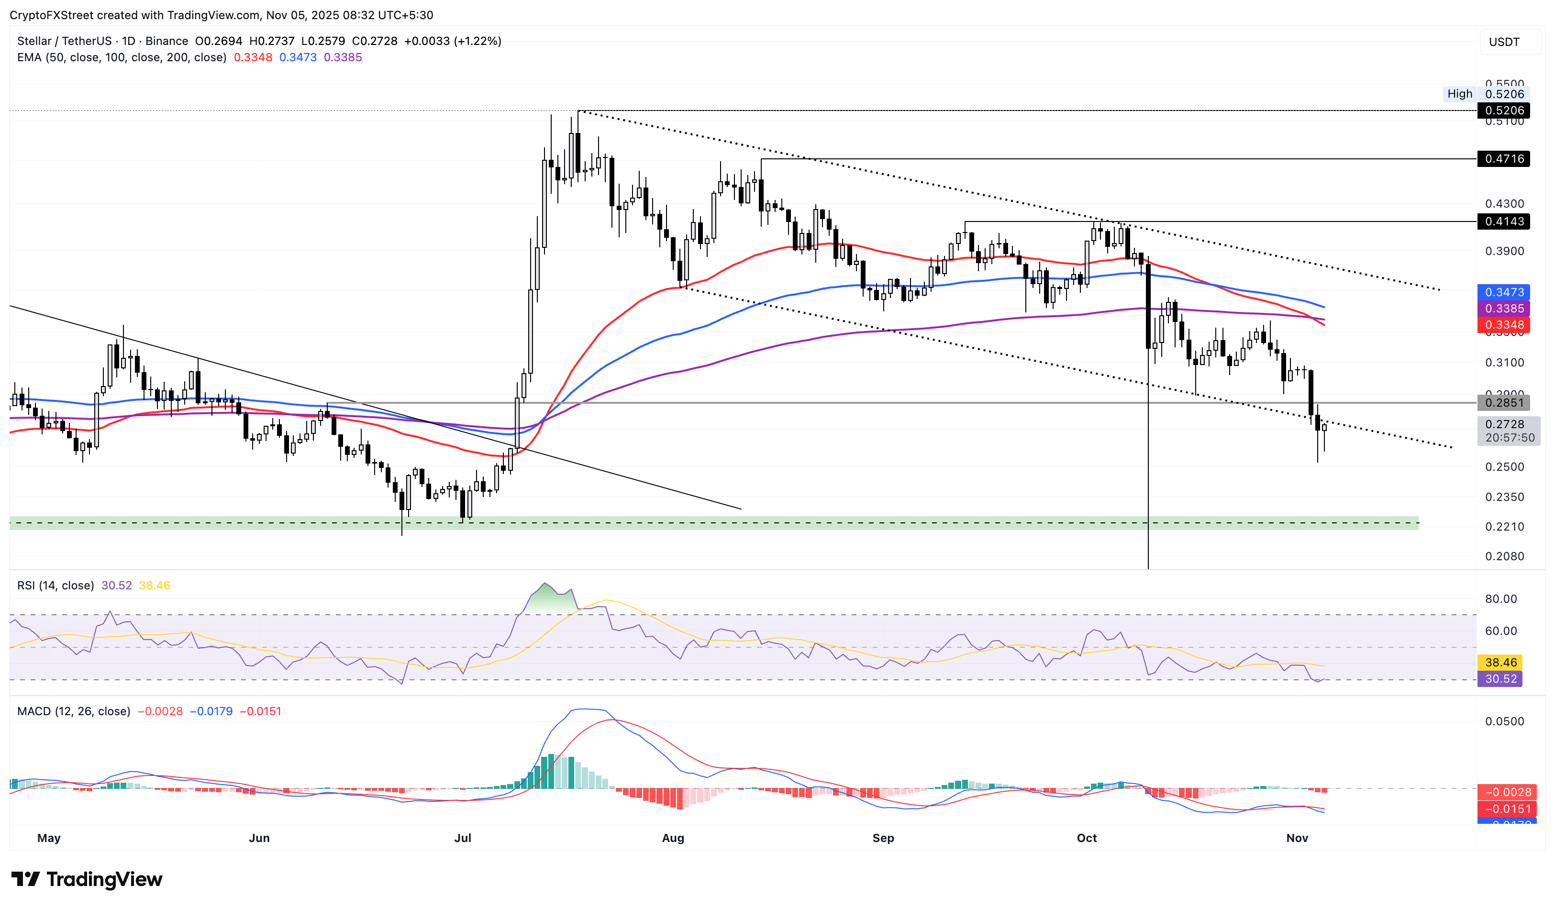1555x908 pixels.
Task: Click the red 0.3348 EMA value in legend
Action: point(253,57)
